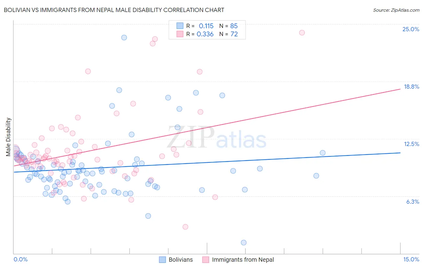Click the Male Disability axis label
The image size is (423, 268).
8,137
